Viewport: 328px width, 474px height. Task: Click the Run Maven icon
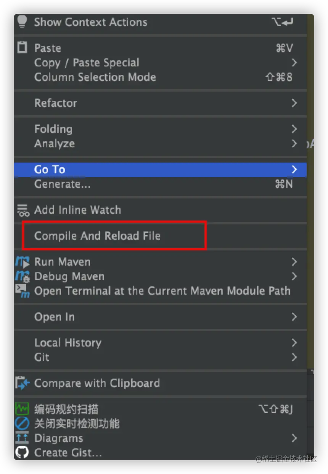click(23, 262)
